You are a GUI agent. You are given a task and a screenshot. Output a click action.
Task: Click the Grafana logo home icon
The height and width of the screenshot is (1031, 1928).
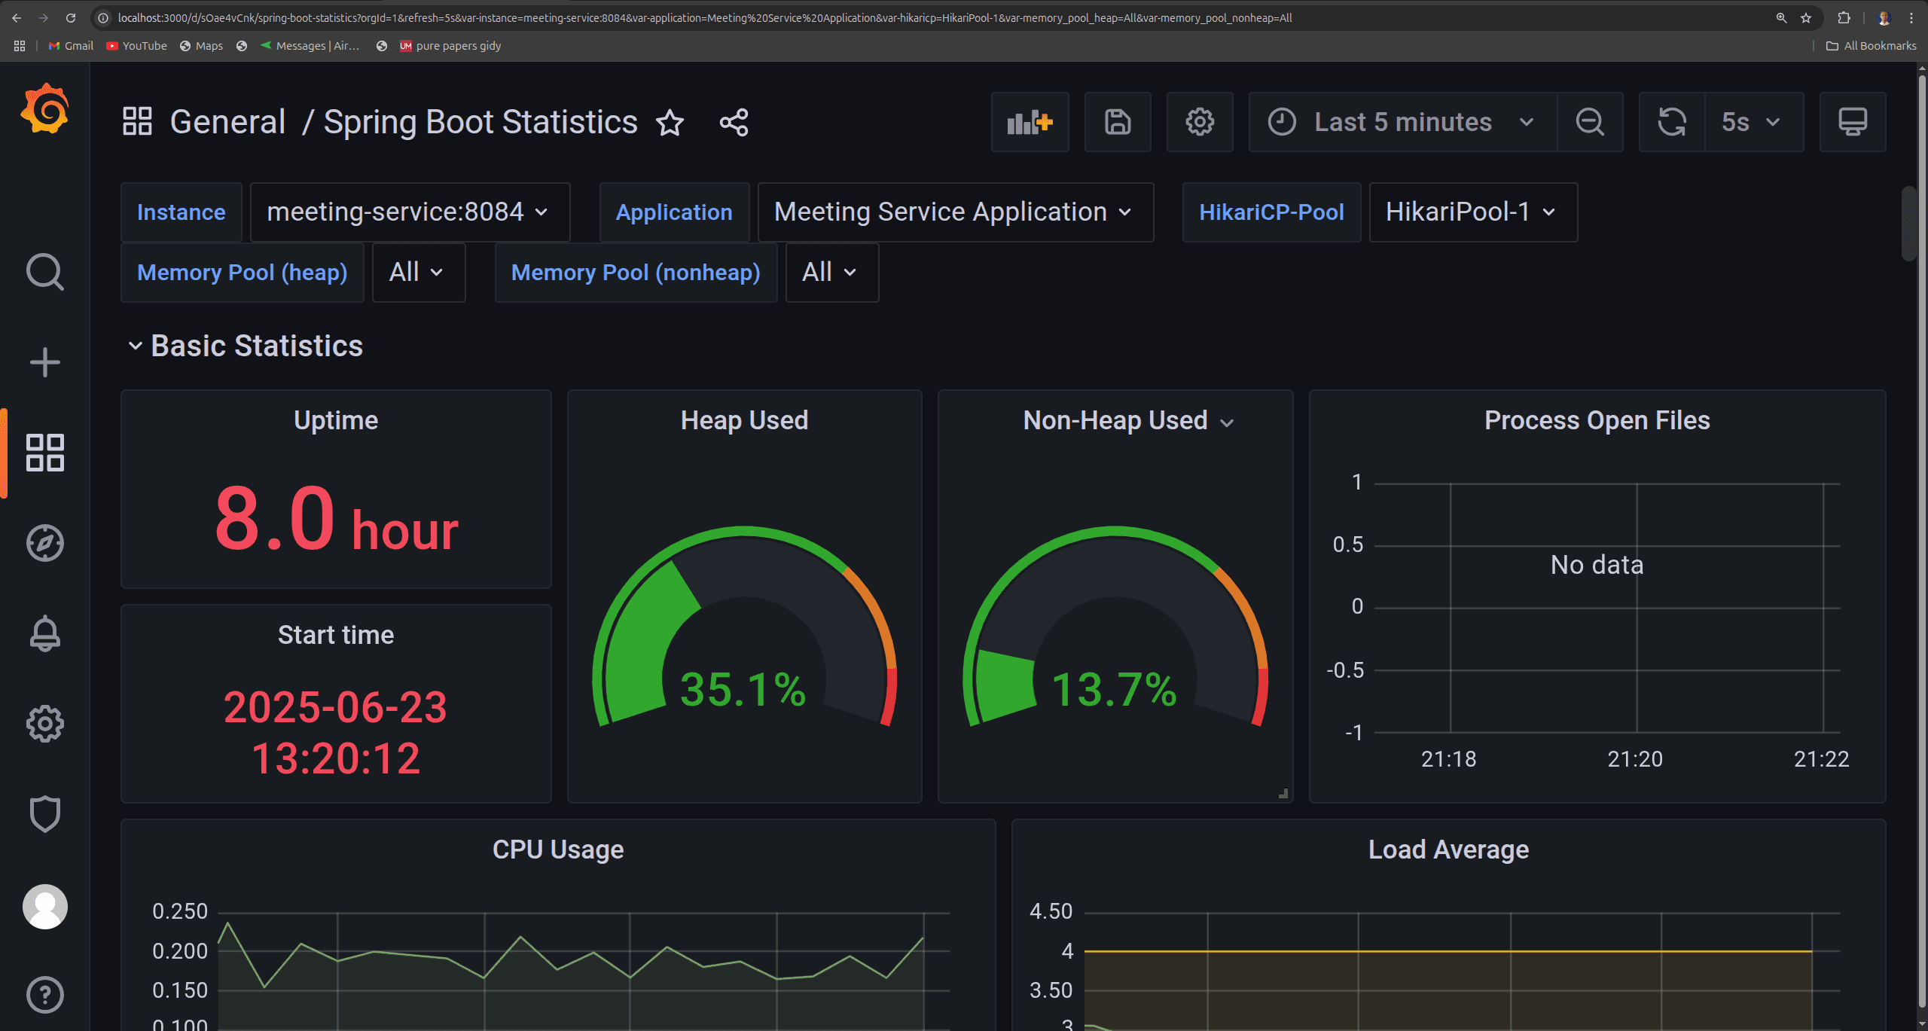[x=45, y=109]
